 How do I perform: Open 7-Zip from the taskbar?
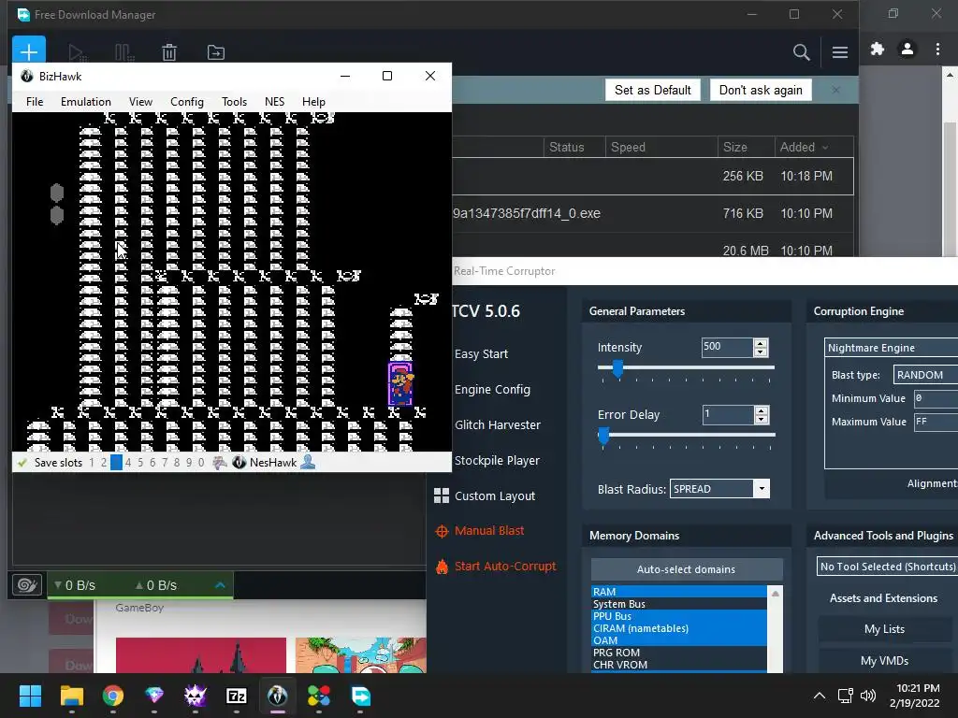point(237,696)
